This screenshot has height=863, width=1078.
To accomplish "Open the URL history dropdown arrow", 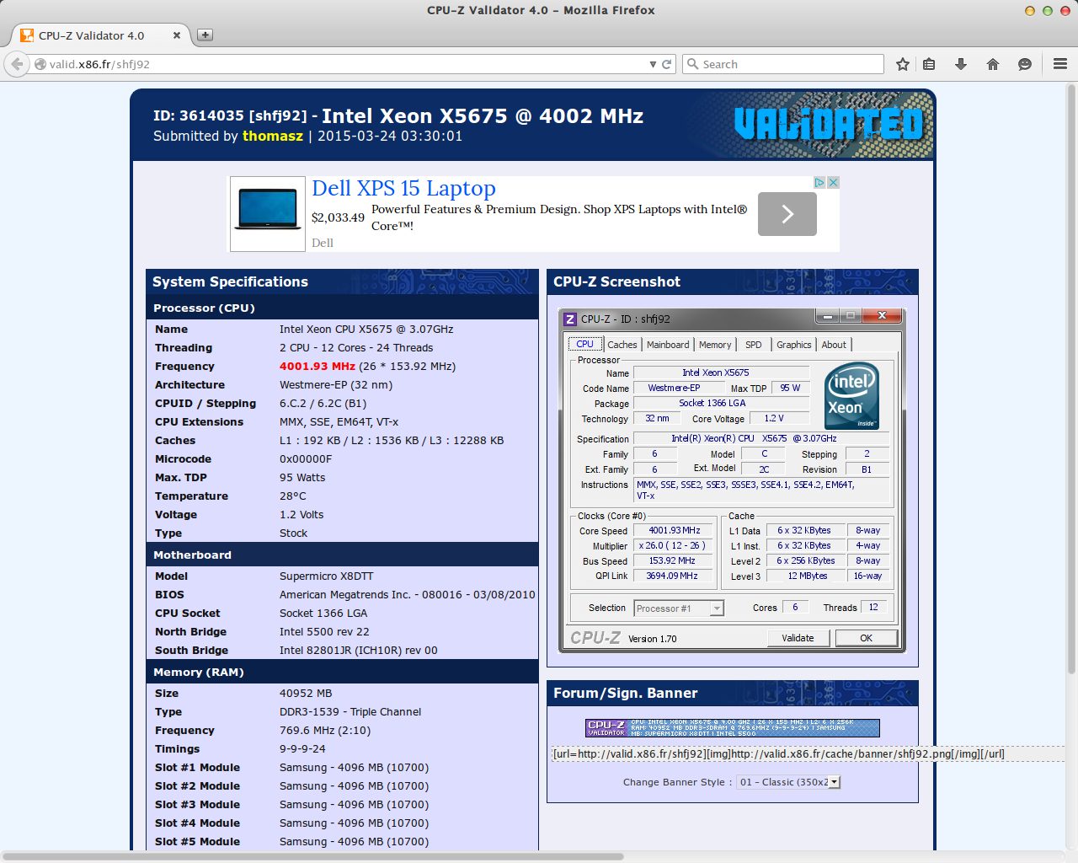I will point(653,64).
